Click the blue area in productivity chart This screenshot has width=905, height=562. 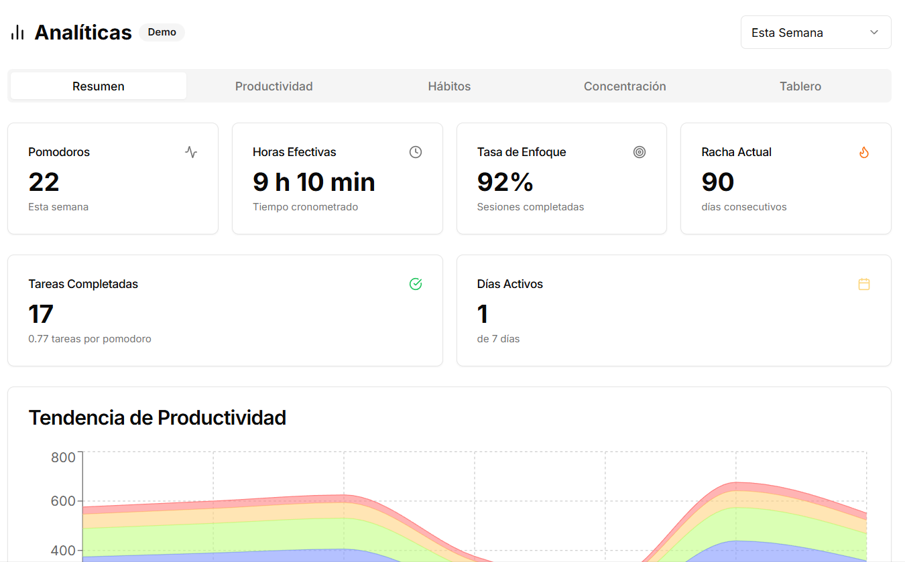(201, 556)
